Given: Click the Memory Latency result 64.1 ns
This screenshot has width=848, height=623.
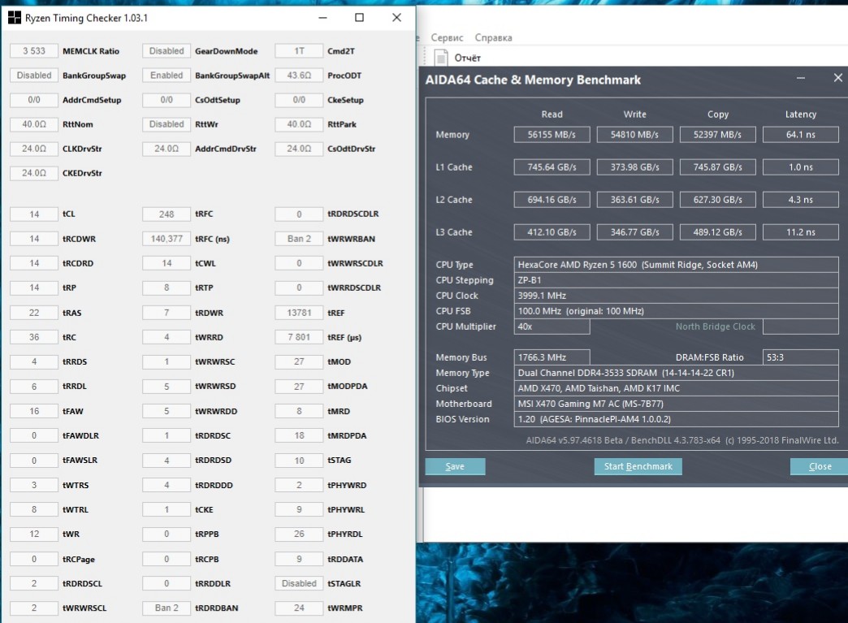Looking at the screenshot, I should [800, 135].
